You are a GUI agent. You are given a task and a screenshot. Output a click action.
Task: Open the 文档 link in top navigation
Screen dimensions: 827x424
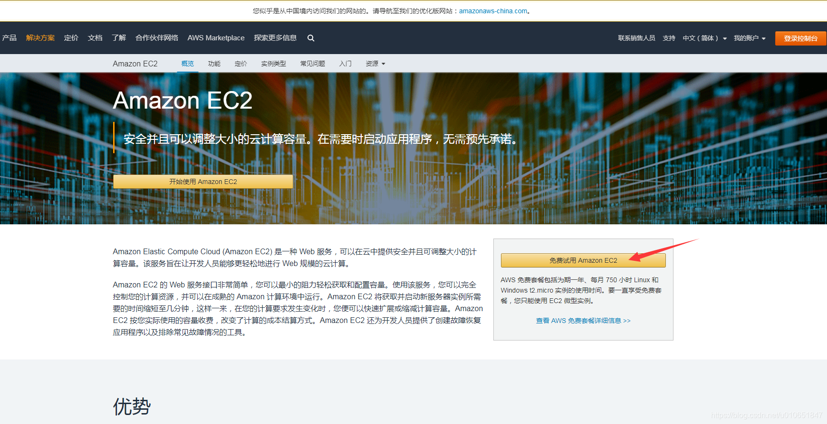pos(95,38)
